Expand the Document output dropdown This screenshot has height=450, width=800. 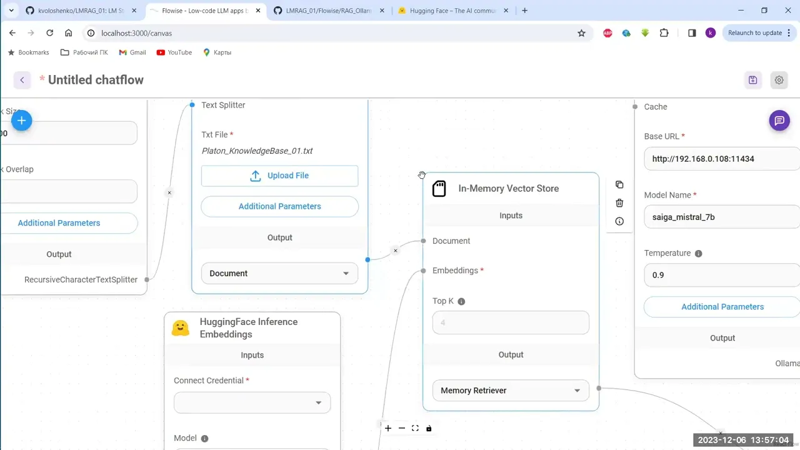pyautogui.click(x=279, y=273)
